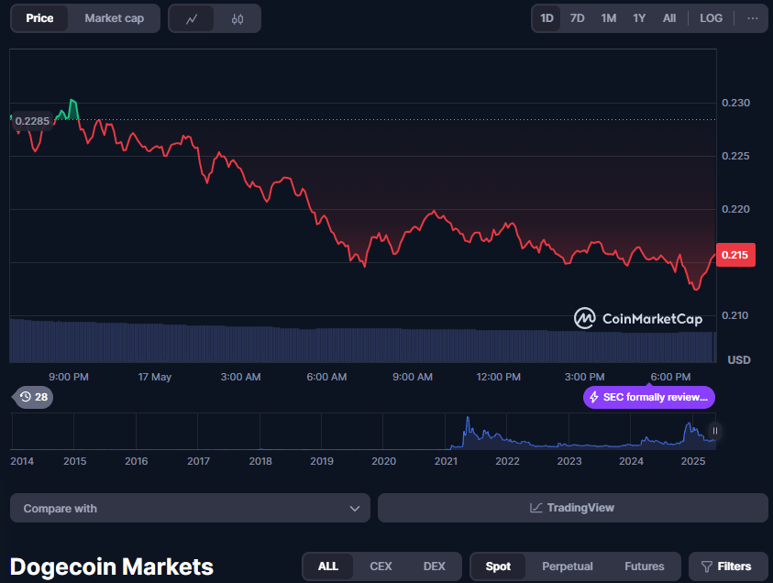Screen dimensions: 773x583
Task: Toggle the LOG scale option
Action: point(711,18)
